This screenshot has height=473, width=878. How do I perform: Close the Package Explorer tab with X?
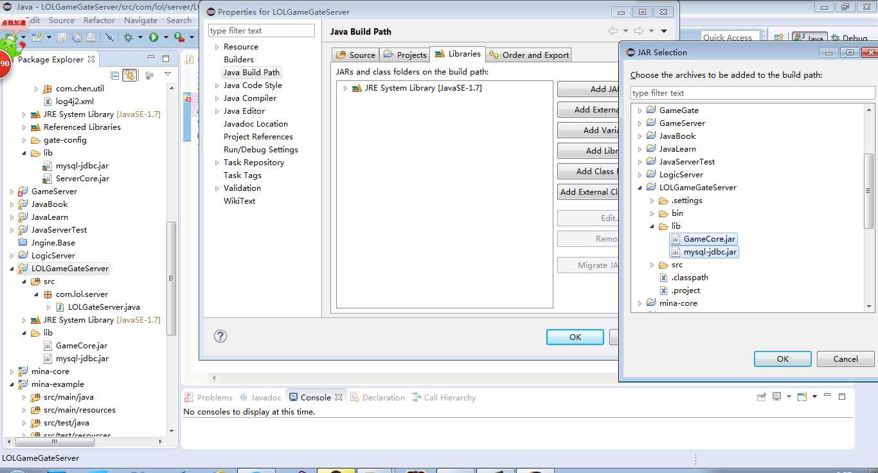click(x=91, y=59)
